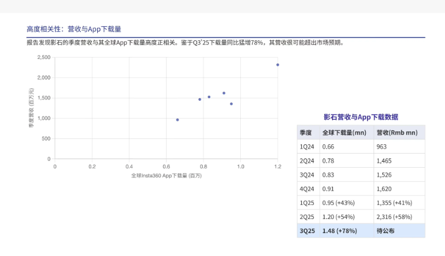This screenshot has height=256, width=445.
Task: Click the table title 影石营收与App下载数据
Action: [361, 117]
